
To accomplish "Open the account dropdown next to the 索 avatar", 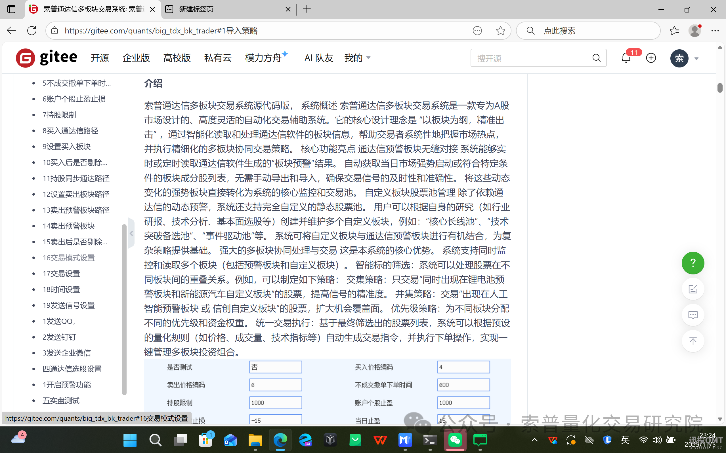I will [x=696, y=58].
